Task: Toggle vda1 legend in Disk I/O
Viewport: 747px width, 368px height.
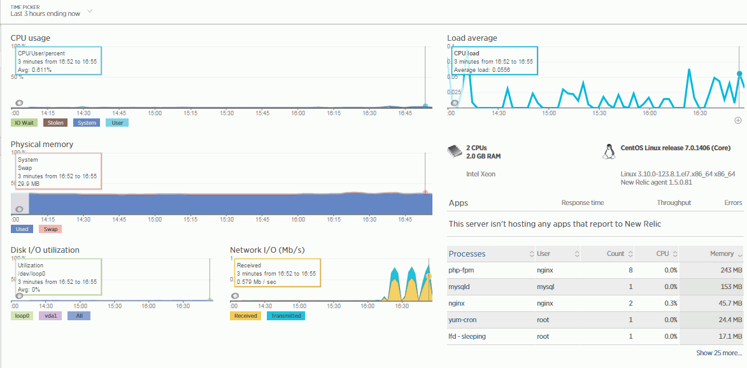Action: click(50, 316)
